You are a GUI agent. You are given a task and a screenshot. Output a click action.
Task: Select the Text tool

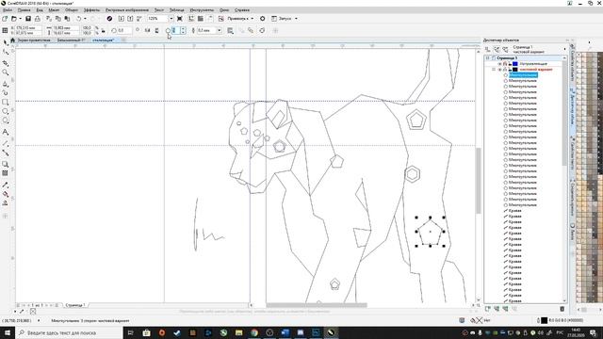pos(5,132)
